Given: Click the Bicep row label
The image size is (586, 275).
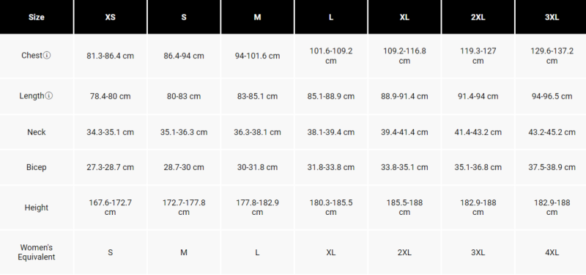Looking at the screenshot, I should pos(37,167).
